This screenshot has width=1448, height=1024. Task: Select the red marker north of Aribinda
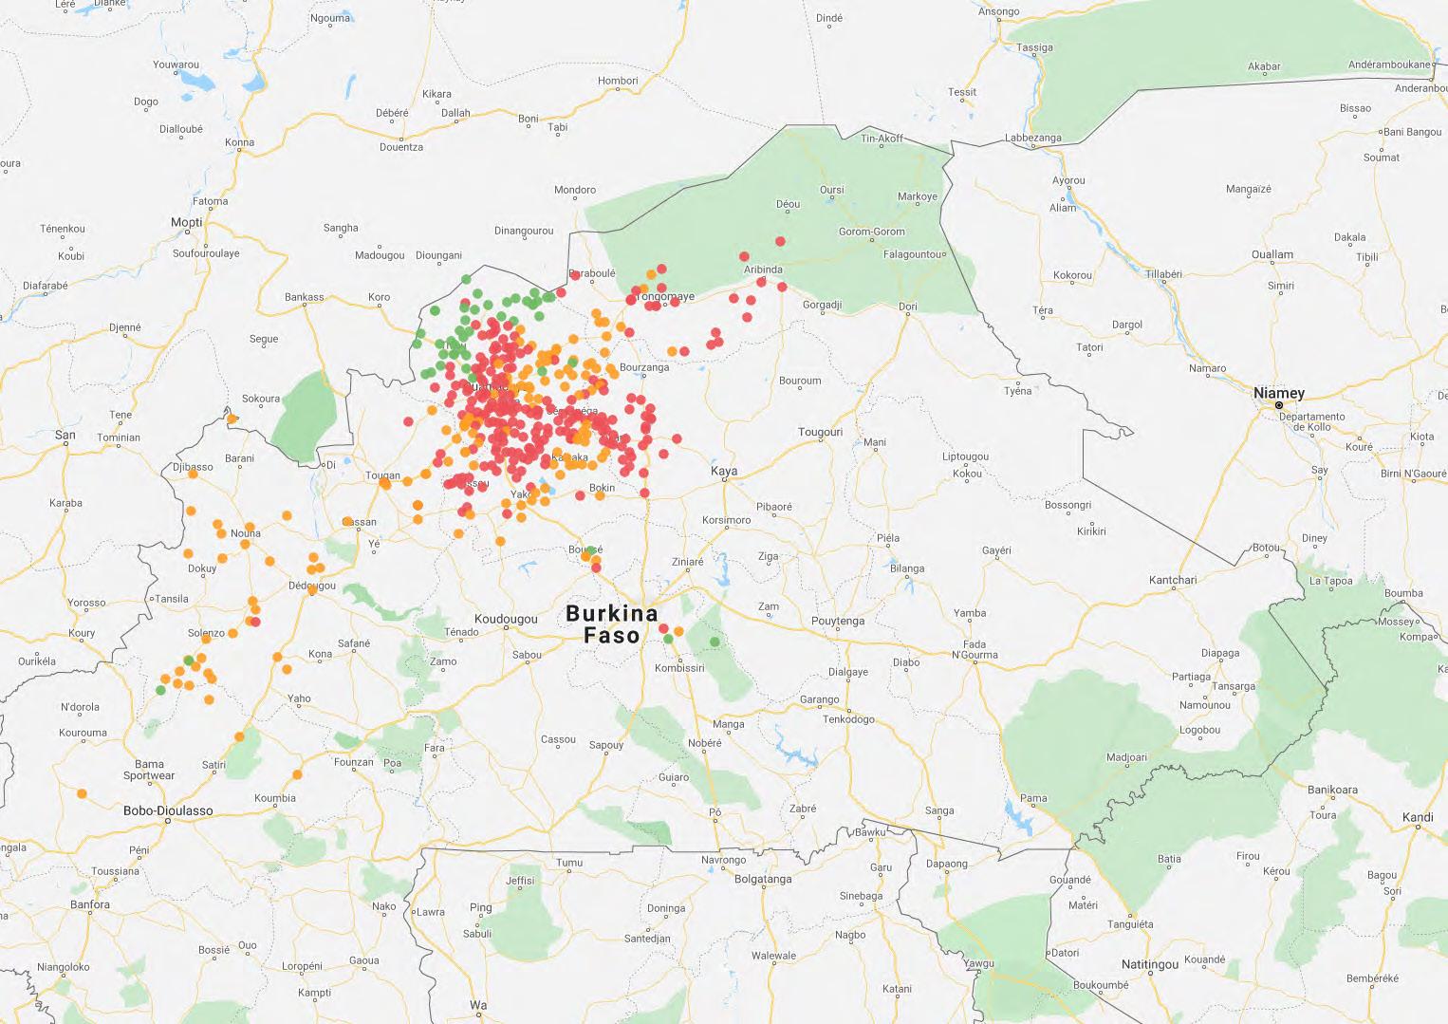click(x=781, y=242)
